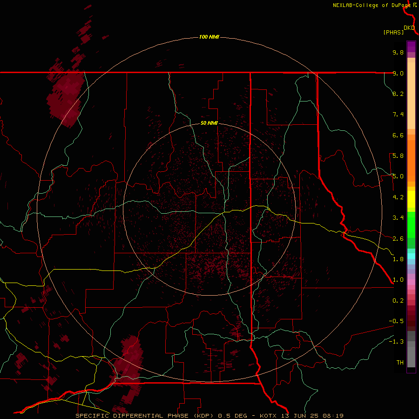Click the pink segment of the color bar

411,282
